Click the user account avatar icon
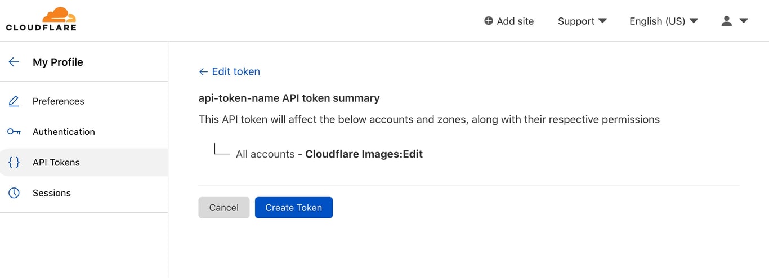 [x=727, y=21]
